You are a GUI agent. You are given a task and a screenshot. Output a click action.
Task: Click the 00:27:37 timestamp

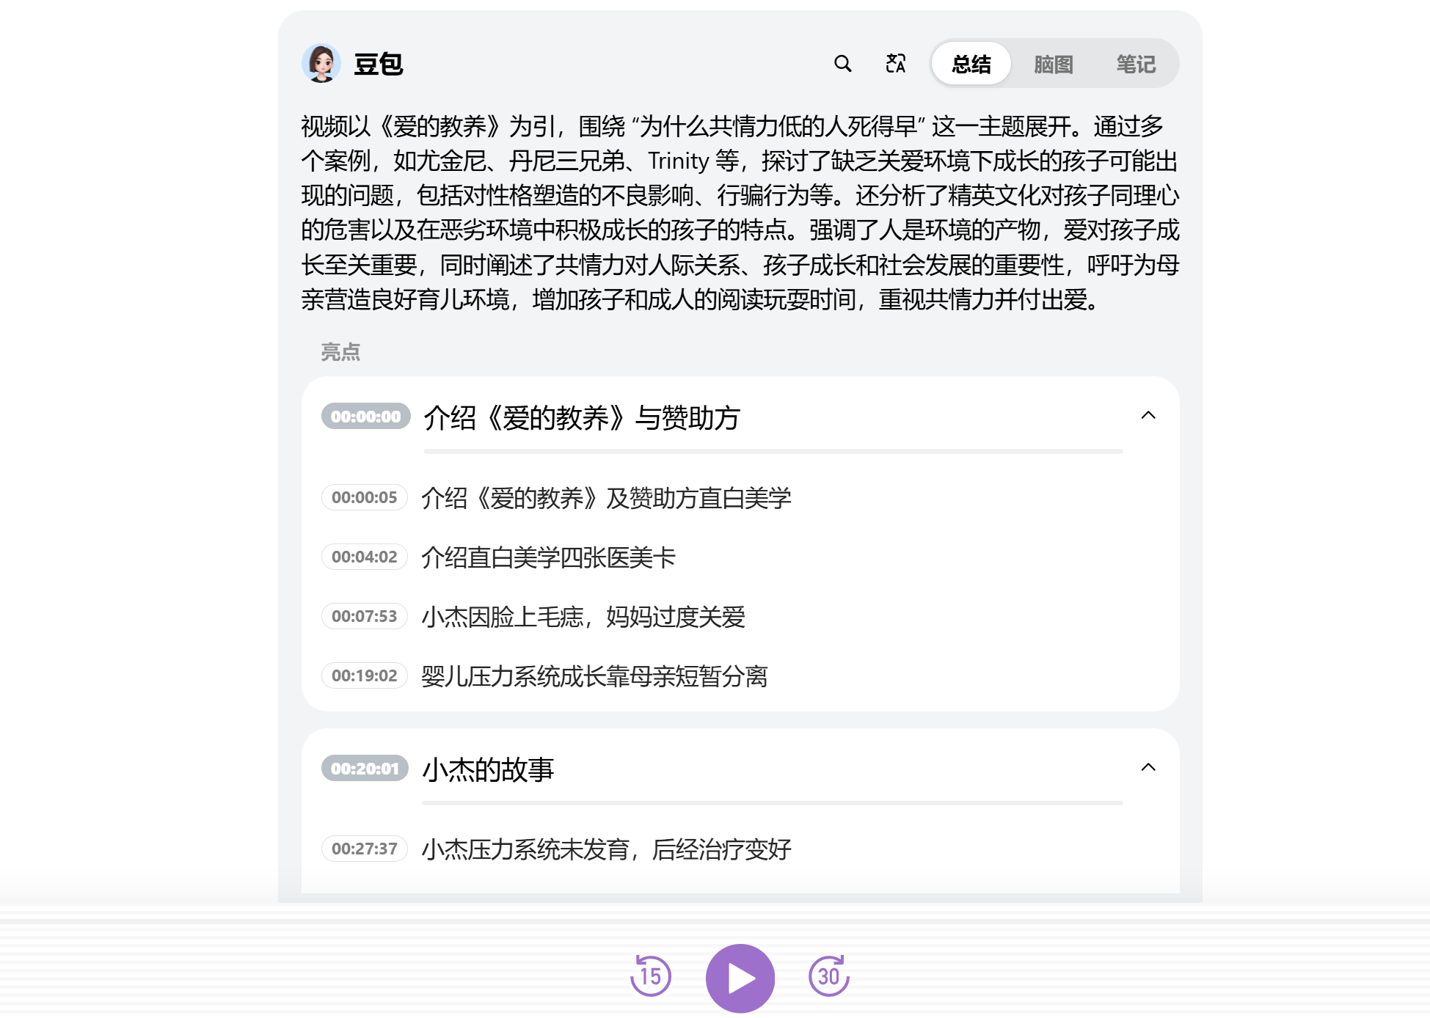click(x=364, y=849)
